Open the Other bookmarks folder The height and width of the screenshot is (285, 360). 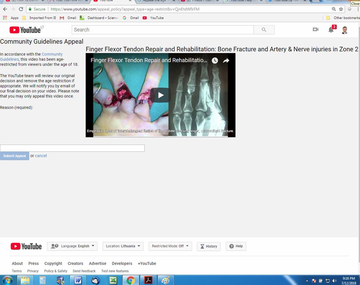click(343, 18)
